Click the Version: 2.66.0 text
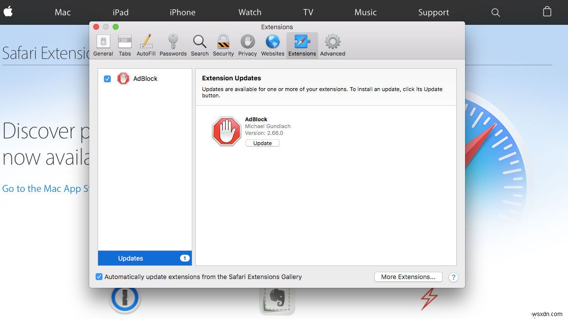 coord(264,133)
